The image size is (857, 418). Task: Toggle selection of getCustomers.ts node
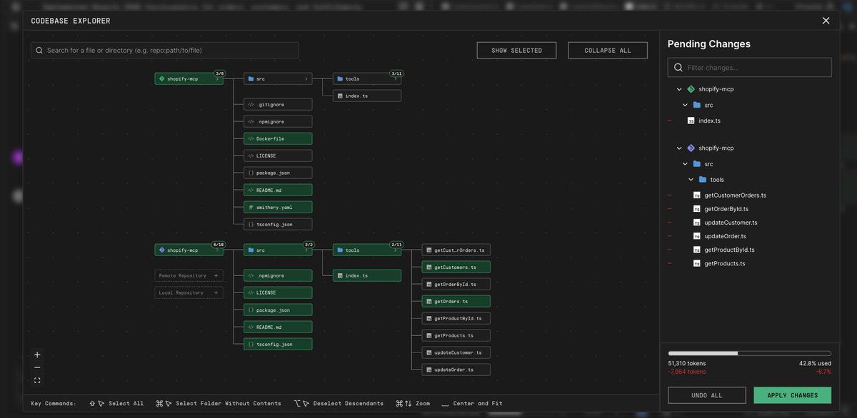456,267
